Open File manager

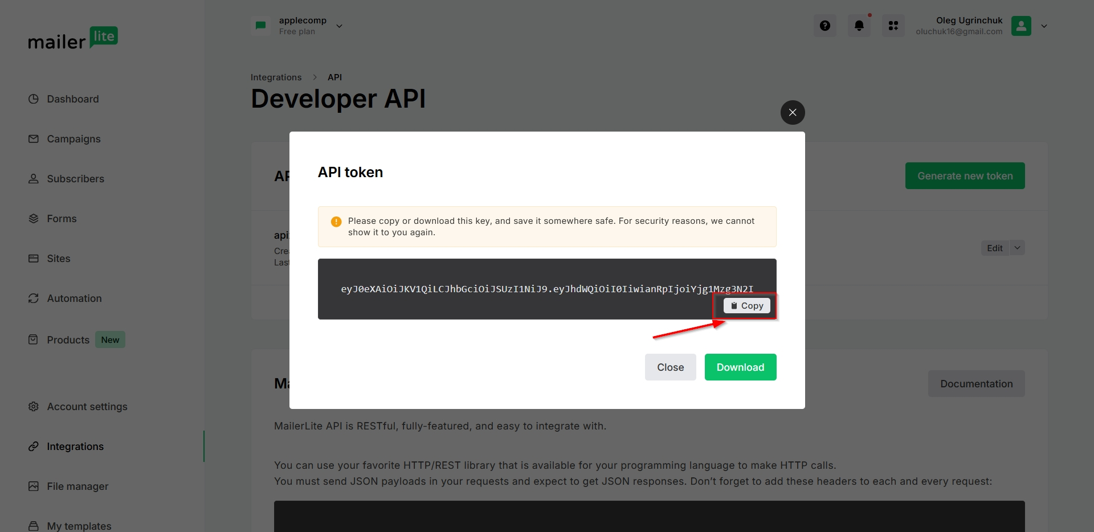(x=77, y=486)
